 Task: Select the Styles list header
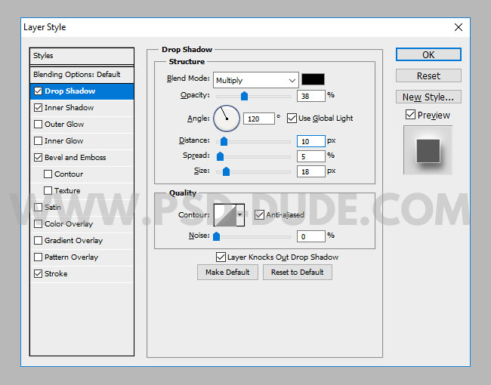pyautogui.click(x=82, y=56)
